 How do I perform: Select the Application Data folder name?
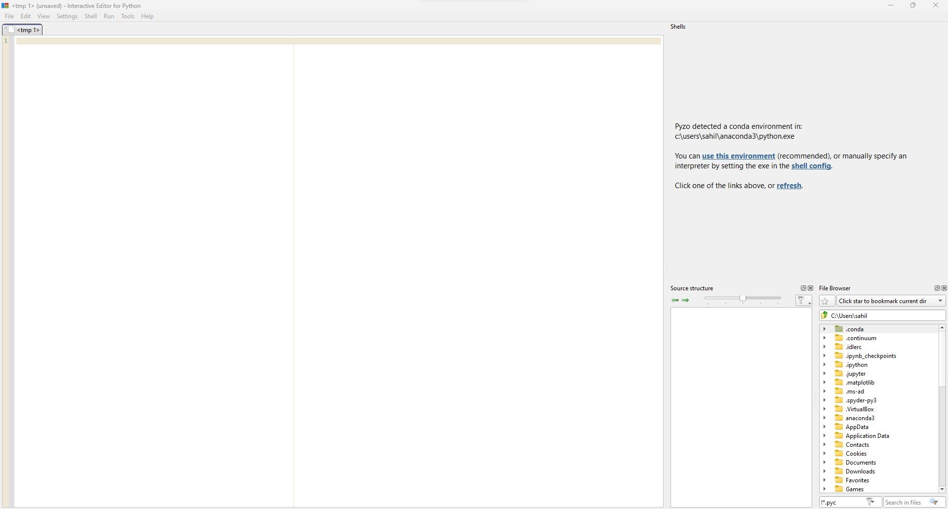click(x=868, y=436)
